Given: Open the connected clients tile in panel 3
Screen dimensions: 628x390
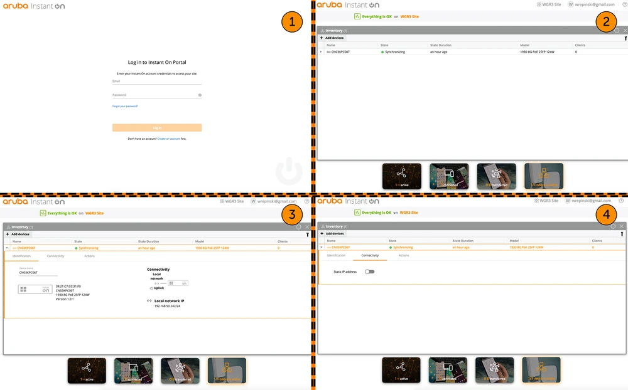Looking at the screenshot, I should tap(133, 370).
